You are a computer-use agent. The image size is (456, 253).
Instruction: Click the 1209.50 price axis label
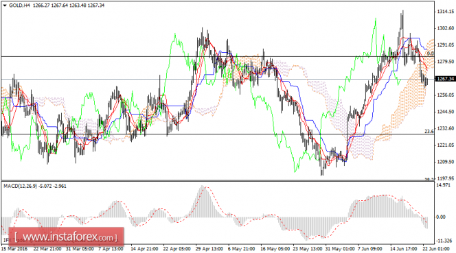click(446, 162)
